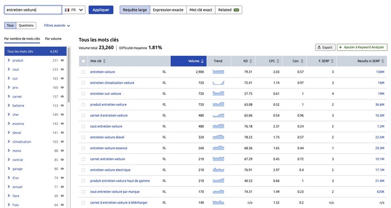Open keyword link entretien voiture electrique
Viewport: 391px width, 208px height.
pyautogui.click(x=110, y=170)
